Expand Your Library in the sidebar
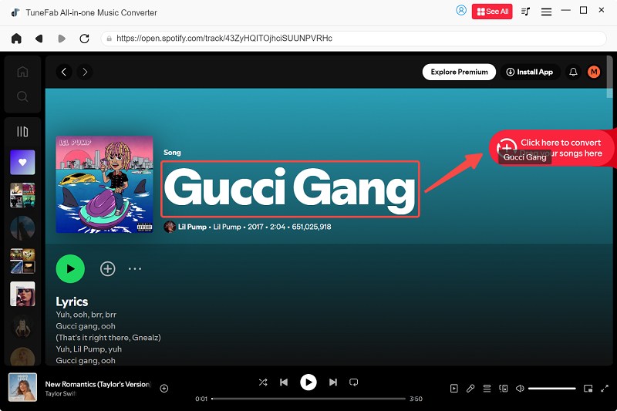 (x=22, y=131)
